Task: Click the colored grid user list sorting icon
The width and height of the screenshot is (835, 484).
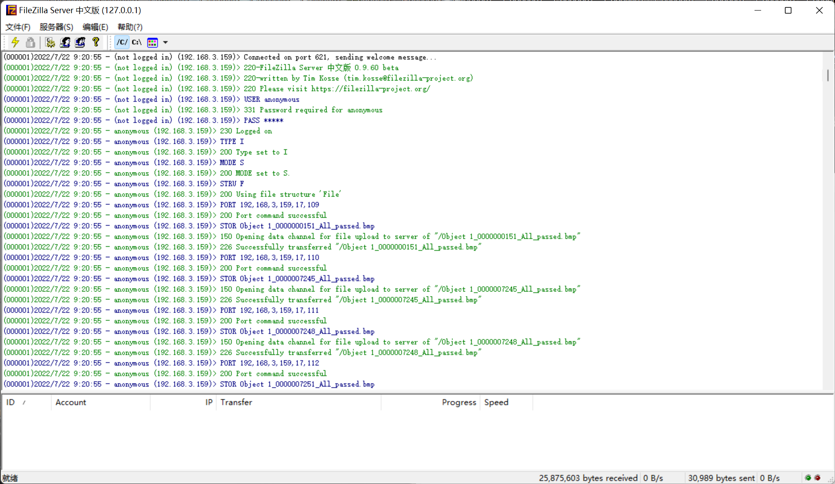Action: coord(153,43)
